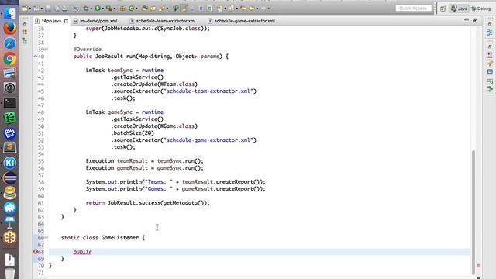Screen dimensions: 496x279
Task: Click 'GameListener' class name text
Action: click(x=120, y=238)
